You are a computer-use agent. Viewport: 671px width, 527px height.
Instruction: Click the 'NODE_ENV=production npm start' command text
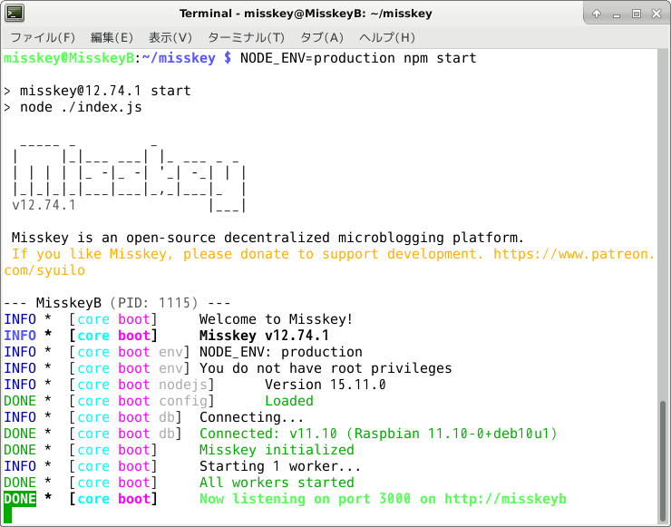tap(358, 58)
